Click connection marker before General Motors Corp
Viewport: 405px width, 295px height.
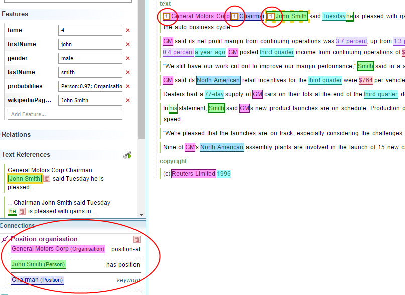tap(166, 16)
